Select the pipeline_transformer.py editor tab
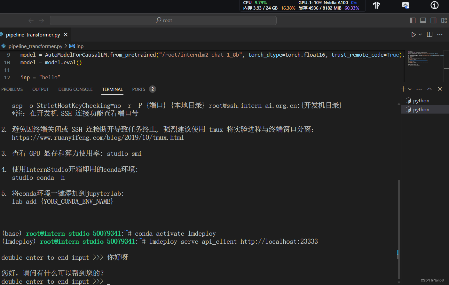This screenshot has height=285, width=449. 33,35
